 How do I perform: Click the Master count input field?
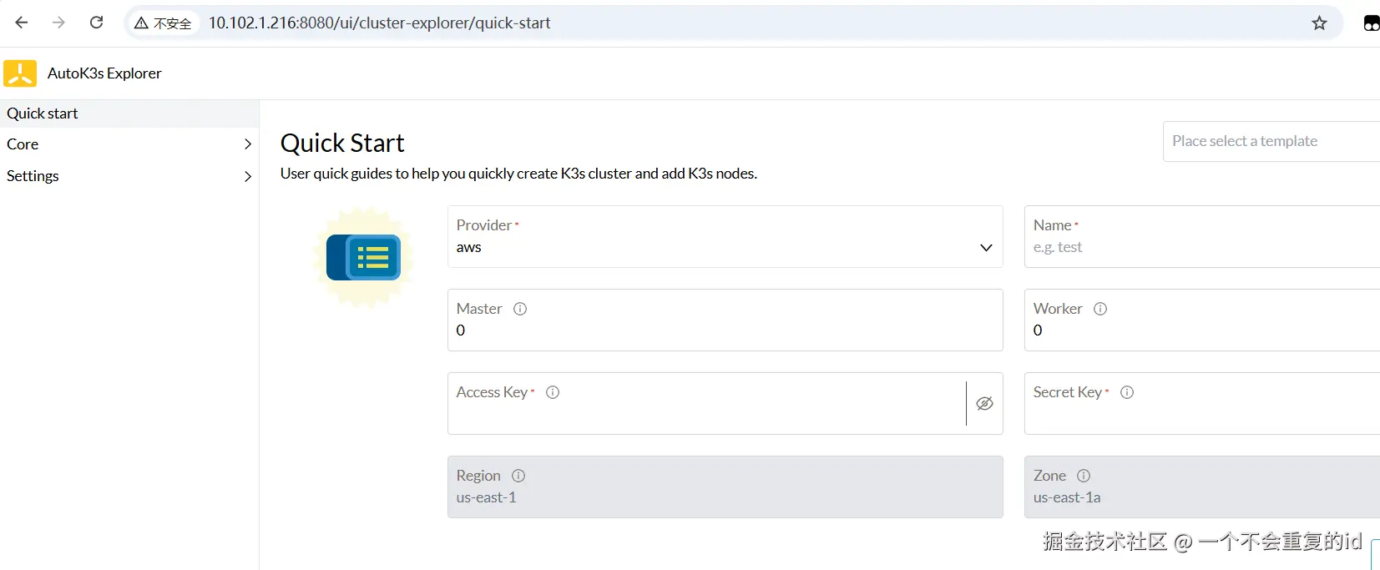(725, 330)
